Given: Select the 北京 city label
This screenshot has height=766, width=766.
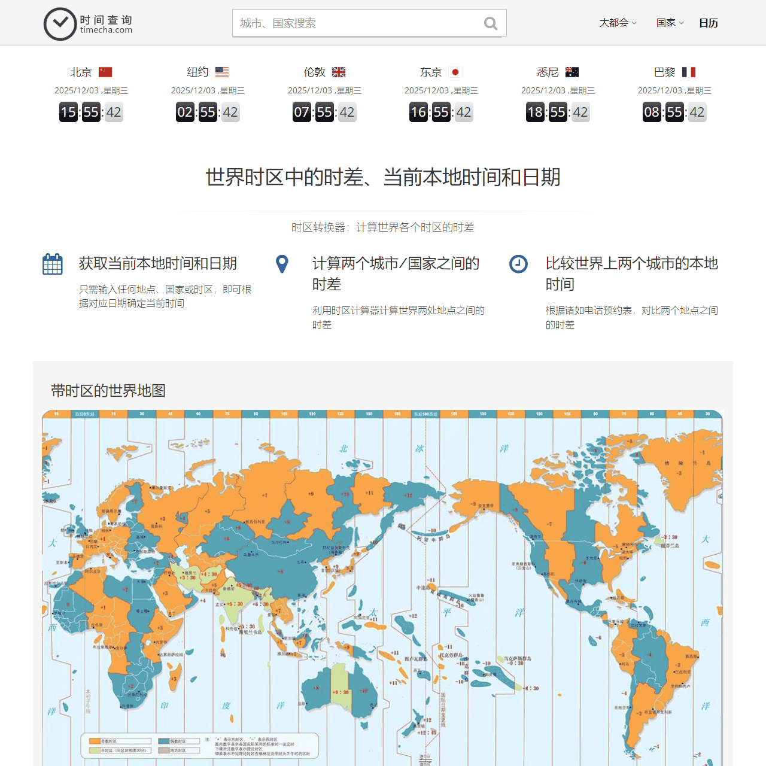Looking at the screenshot, I should point(80,71).
